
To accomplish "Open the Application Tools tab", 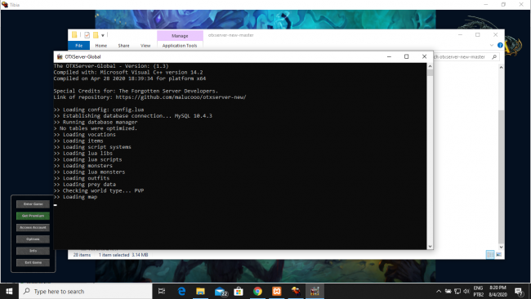I will coord(180,46).
